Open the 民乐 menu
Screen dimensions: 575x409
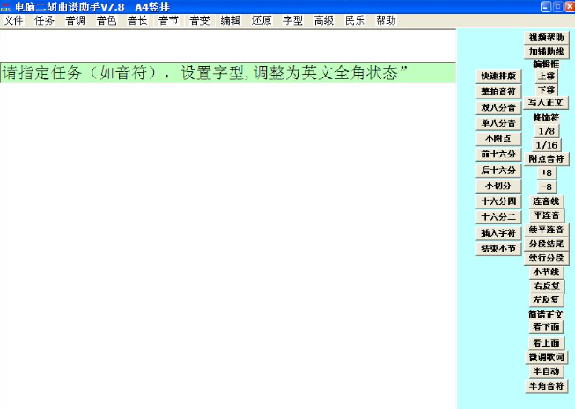(355, 20)
